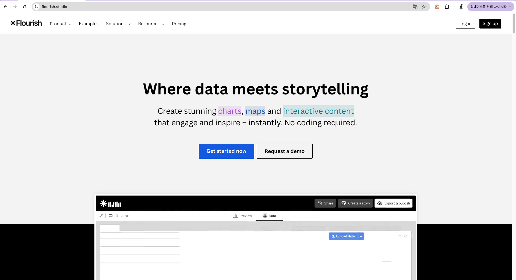
Task: Click the site information icon in address bar
Action: tap(36, 7)
